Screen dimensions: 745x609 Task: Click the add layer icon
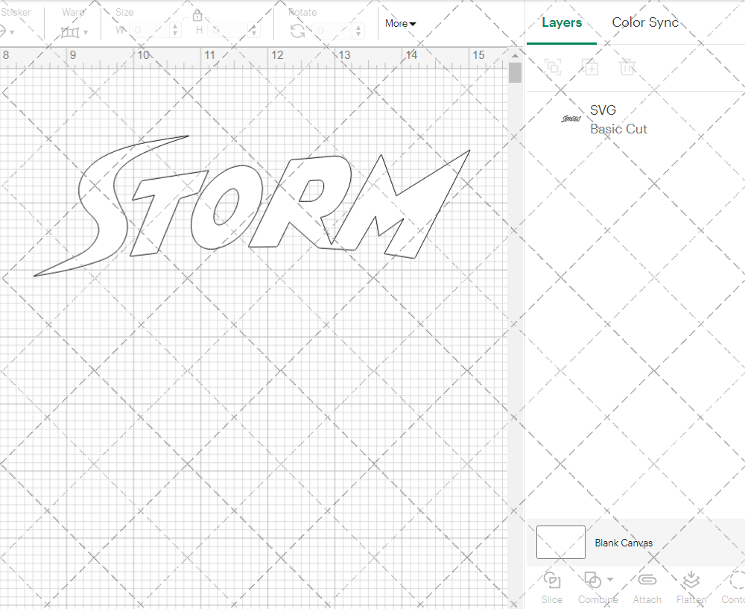(x=591, y=67)
